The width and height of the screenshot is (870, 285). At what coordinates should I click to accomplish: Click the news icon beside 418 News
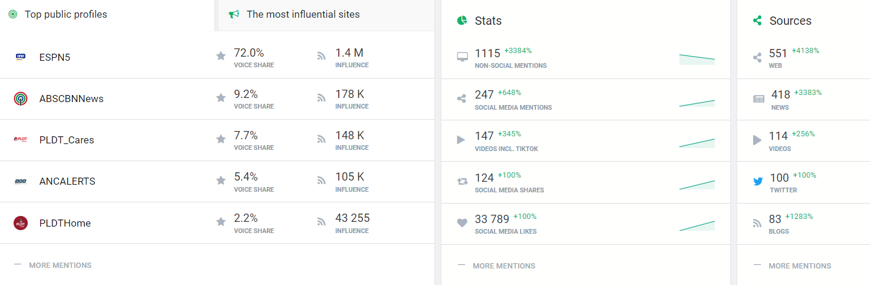pos(758,99)
